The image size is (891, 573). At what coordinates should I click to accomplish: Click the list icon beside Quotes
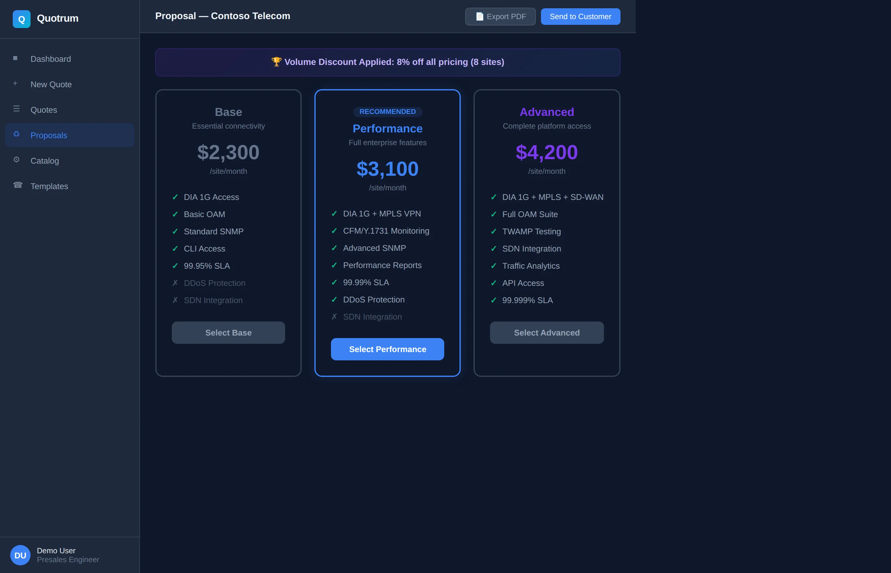(16, 108)
